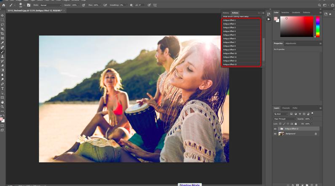Screen dimensions: 335x186
Task: Click add layer mask icon
Action: pyautogui.click(x=297, y=185)
